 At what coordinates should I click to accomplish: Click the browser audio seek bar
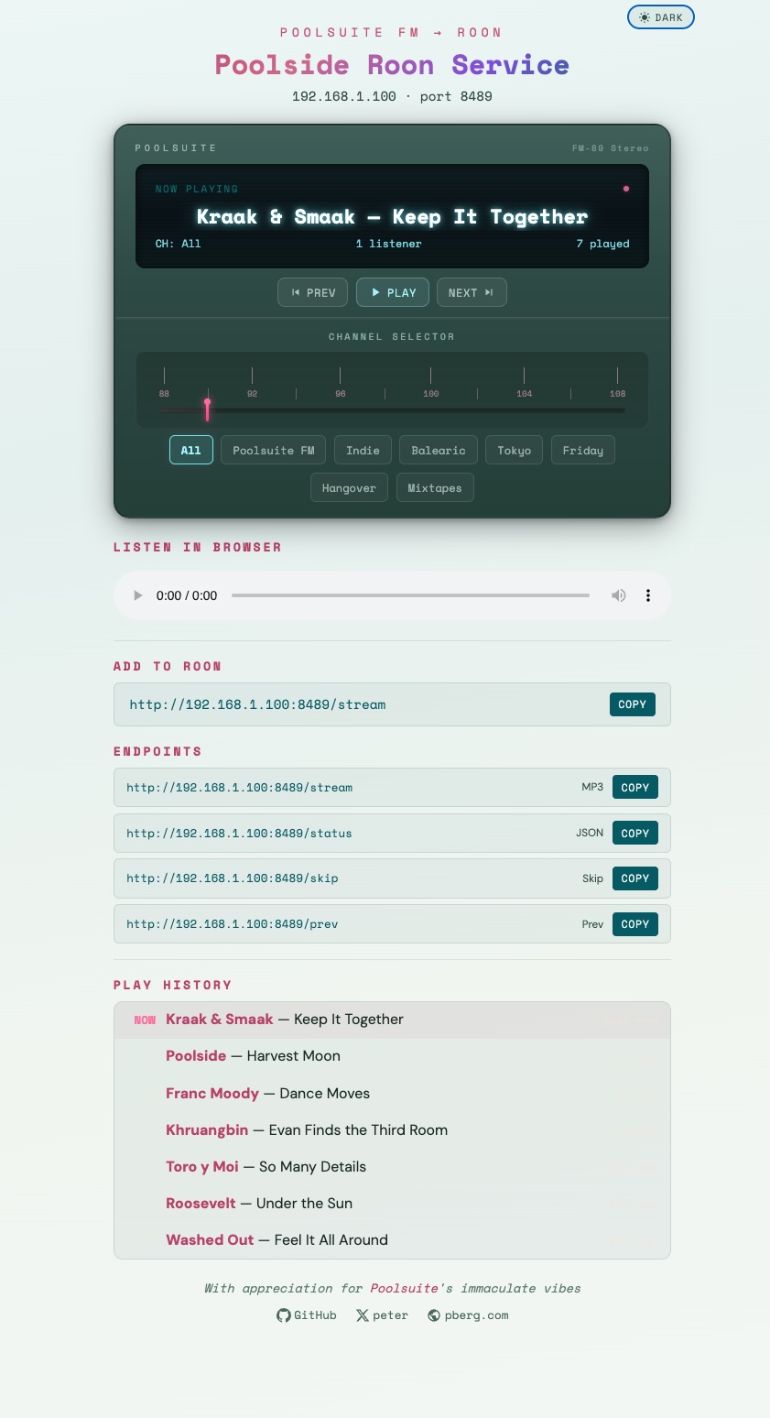(410, 595)
